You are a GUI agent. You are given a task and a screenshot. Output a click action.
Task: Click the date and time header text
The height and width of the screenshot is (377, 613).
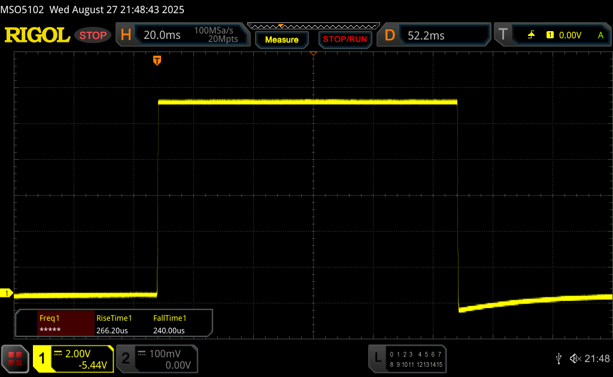(x=117, y=10)
